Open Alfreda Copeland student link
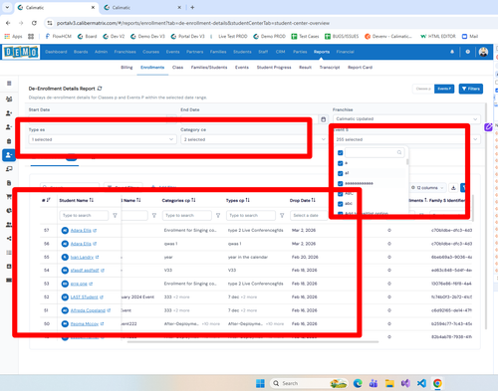The image size is (498, 391). coord(88,310)
